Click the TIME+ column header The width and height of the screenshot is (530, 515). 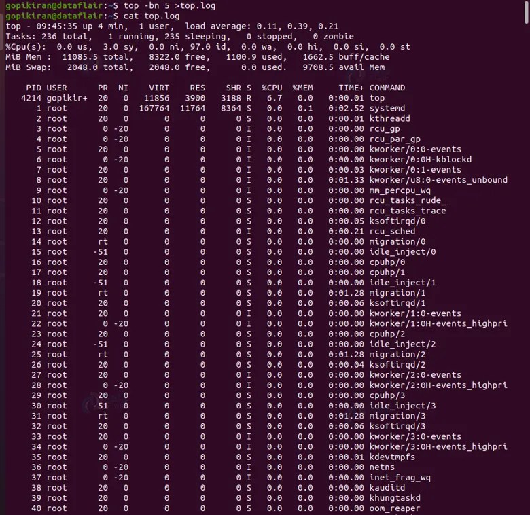click(351, 88)
